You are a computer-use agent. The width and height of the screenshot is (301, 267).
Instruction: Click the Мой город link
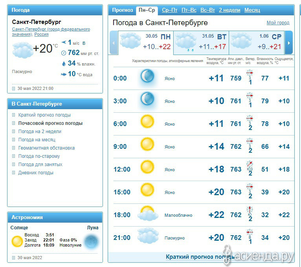click(x=278, y=23)
